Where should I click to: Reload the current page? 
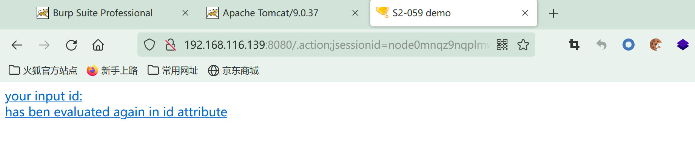point(71,45)
